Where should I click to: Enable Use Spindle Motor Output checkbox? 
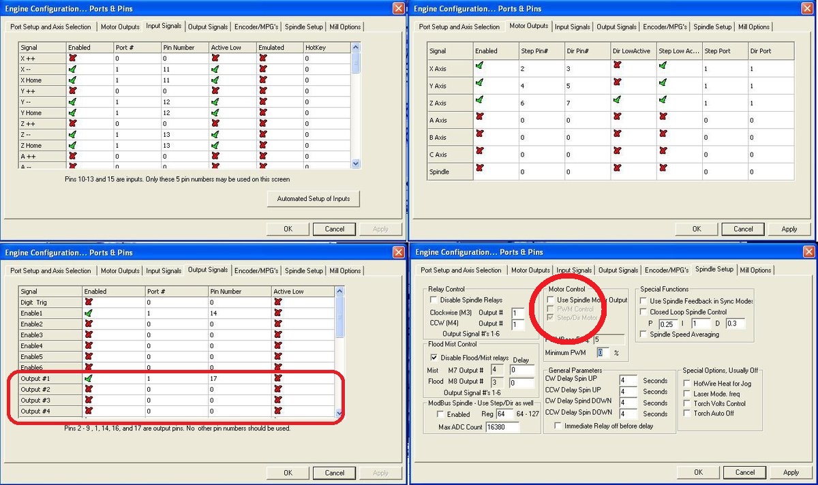pyautogui.click(x=551, y=300)
